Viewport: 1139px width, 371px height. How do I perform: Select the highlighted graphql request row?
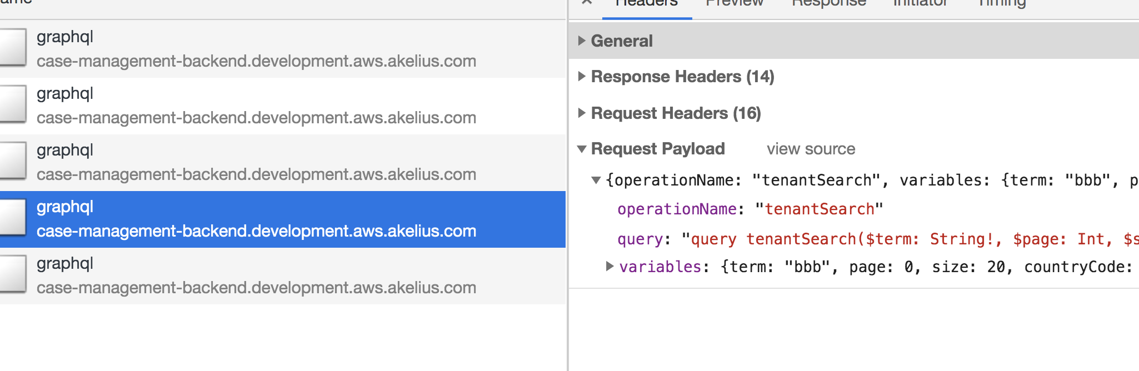[222, 219]
